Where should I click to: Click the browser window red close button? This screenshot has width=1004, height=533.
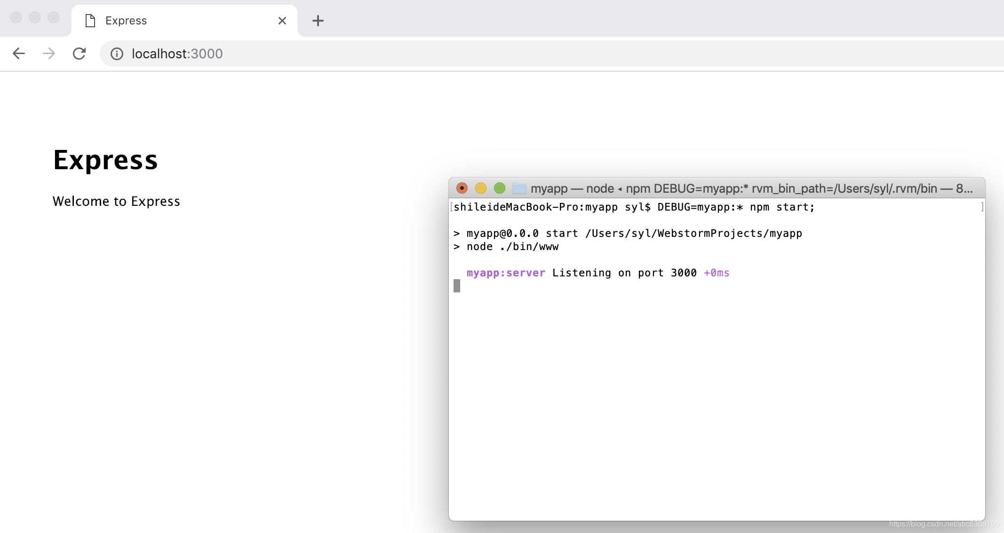pos(16,17)
